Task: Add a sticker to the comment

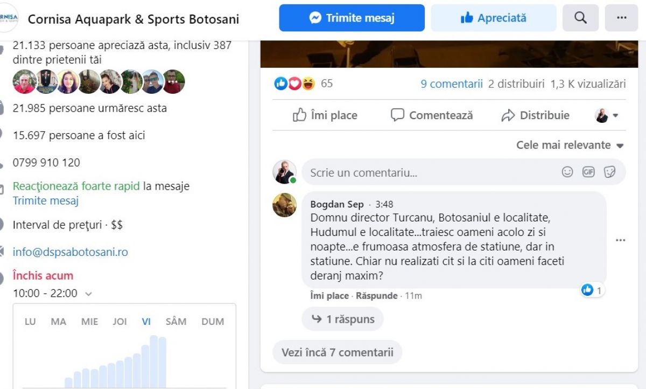Action: pos(609,172)
